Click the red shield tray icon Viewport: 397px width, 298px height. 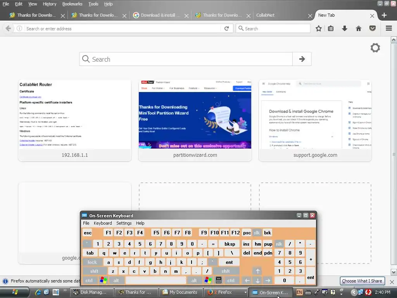click(x=368, y=292)
